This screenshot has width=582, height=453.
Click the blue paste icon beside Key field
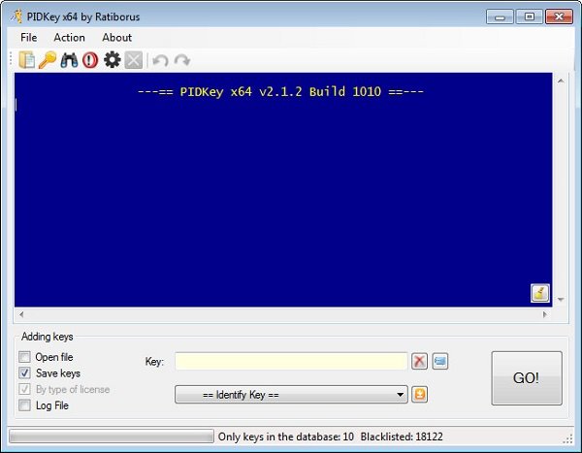[440, 361]
